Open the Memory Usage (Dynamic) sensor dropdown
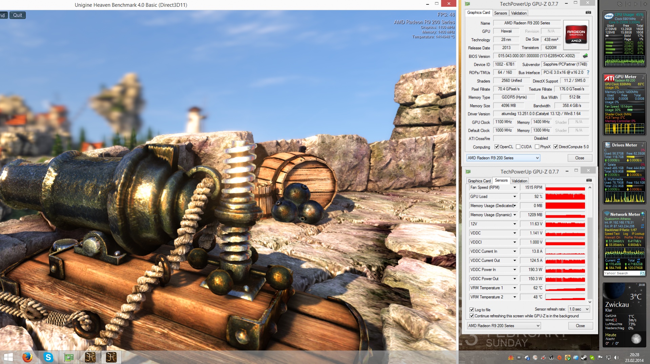This screenshot has height=364, width=650. tap(515, 215)
